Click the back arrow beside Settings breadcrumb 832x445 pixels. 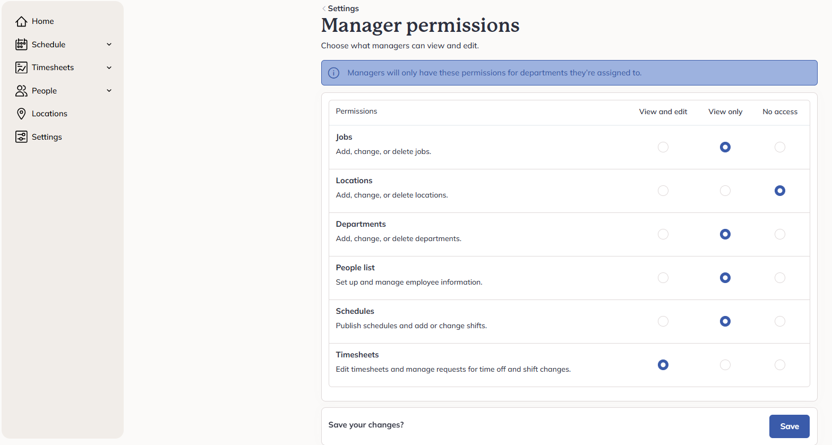[x=324, y=8]
